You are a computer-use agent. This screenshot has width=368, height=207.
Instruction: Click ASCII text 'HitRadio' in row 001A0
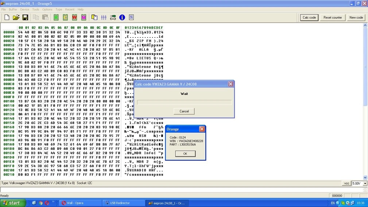coord(144,144)
